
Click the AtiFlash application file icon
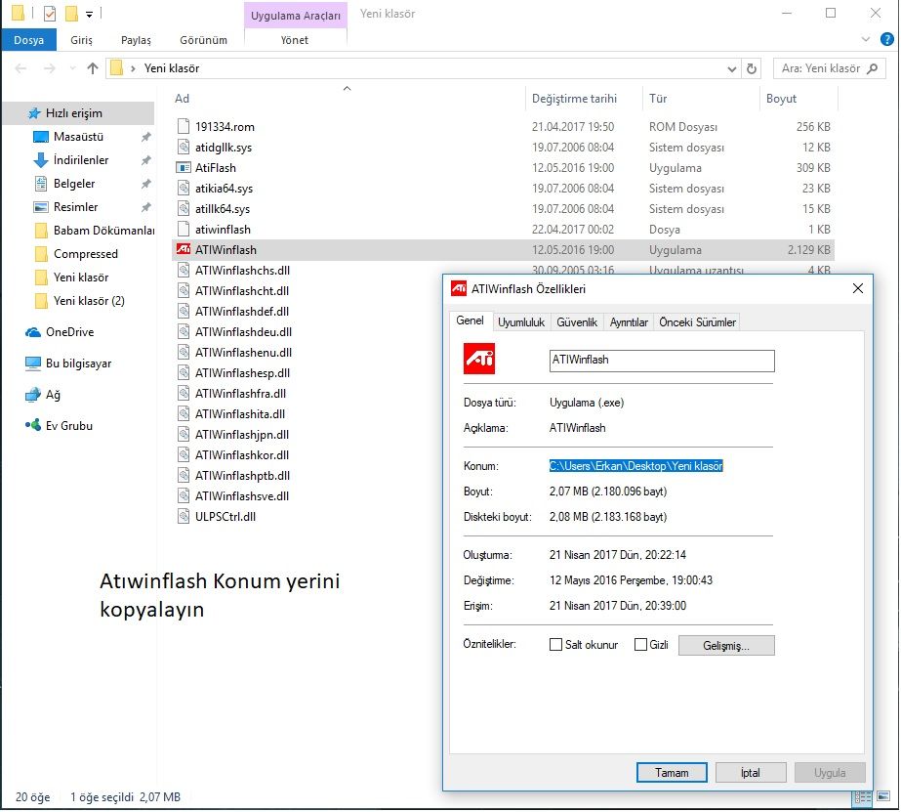coord(184,168)
